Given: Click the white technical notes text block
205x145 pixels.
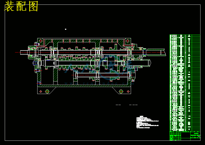Looking at the screenshot, I should click(x=147, y=122).
